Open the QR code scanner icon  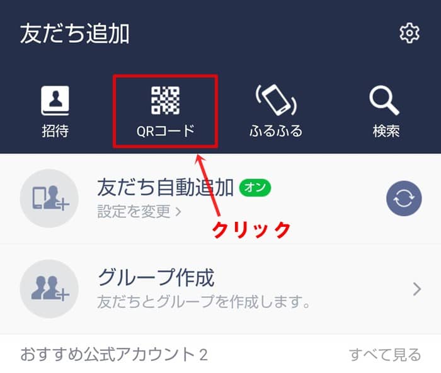click(165, 100)
